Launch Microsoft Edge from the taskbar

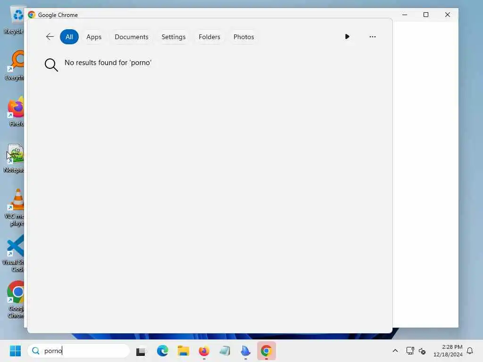click(x=162, y=351)
